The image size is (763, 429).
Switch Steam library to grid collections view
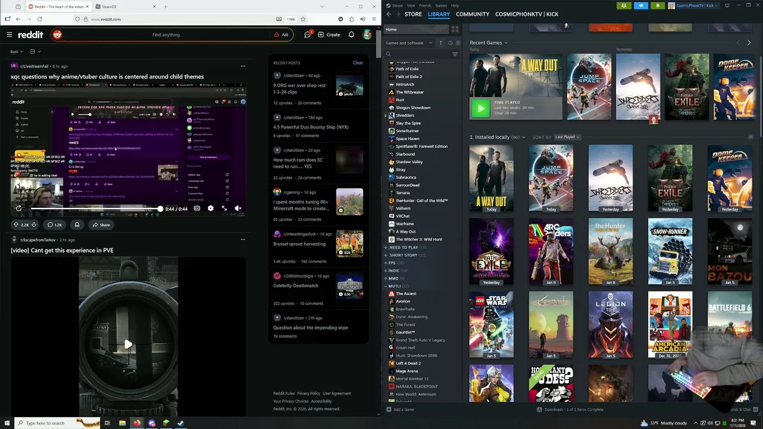pyautogui.click(x=455, y=29)
